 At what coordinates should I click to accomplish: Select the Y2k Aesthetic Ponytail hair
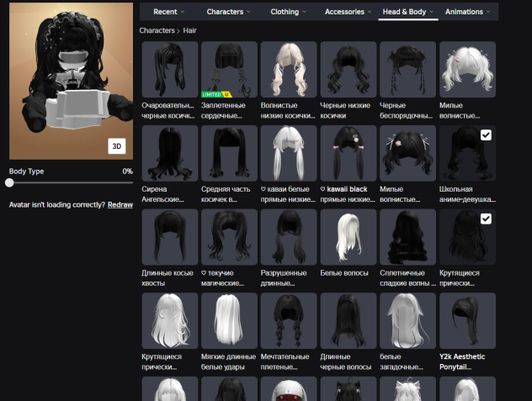click(467, 321)
